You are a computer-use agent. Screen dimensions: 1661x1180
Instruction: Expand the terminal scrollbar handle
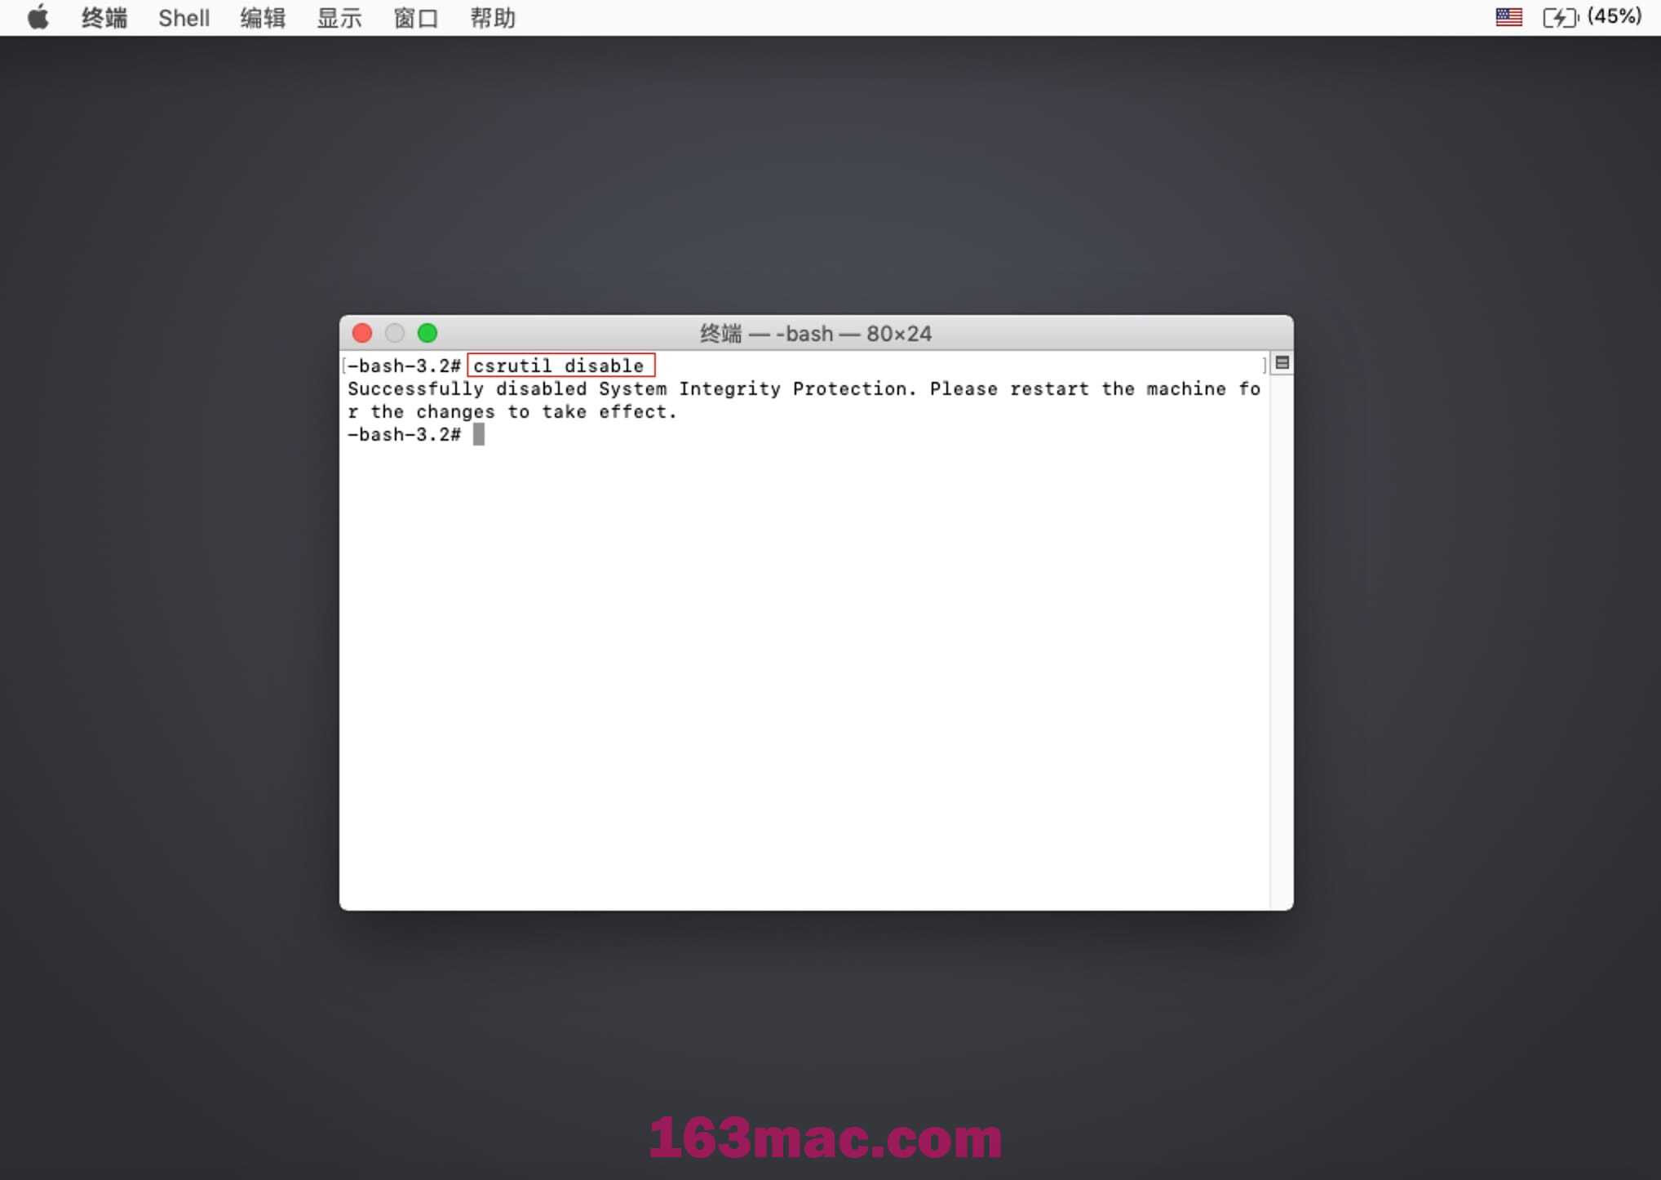tap(1281, 362)
